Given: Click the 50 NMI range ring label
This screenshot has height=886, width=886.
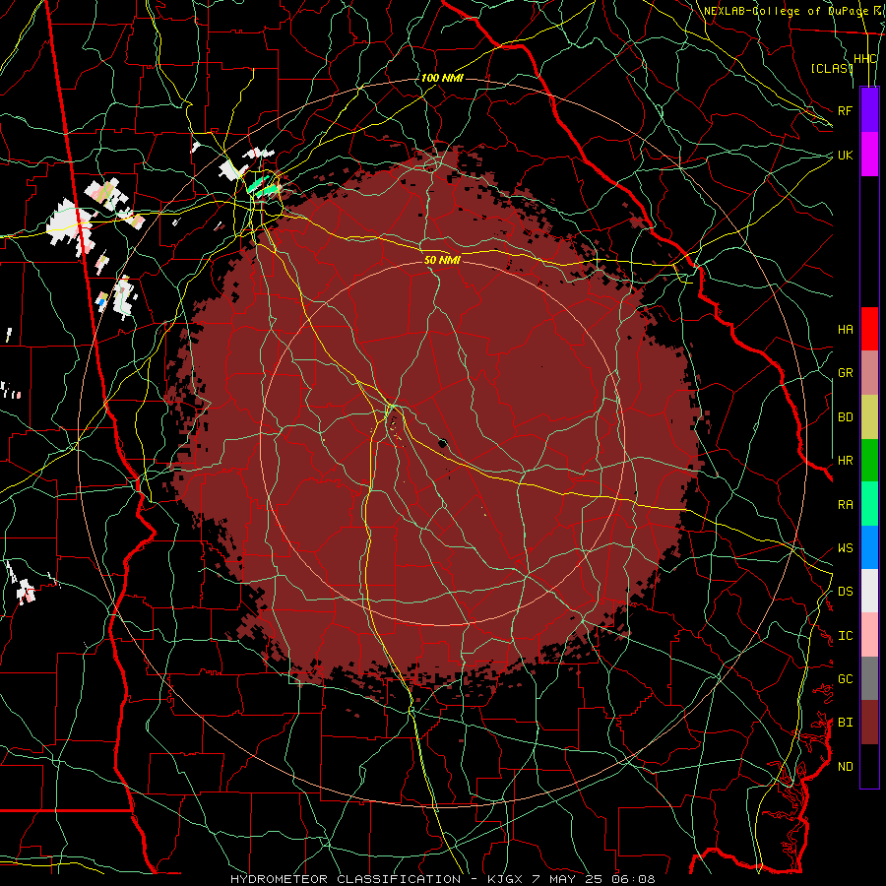Looking at the screenshot, I should [x=442, y=260].
